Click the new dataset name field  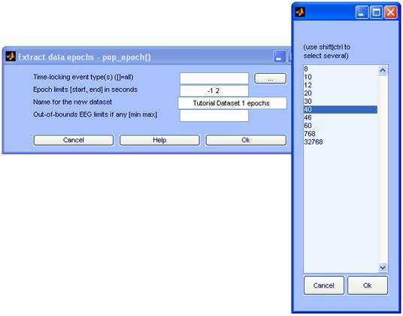(232, 103)
